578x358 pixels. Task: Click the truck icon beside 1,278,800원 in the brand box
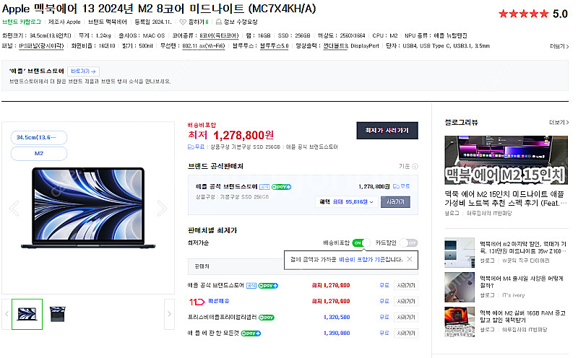(x=396, y=187)
